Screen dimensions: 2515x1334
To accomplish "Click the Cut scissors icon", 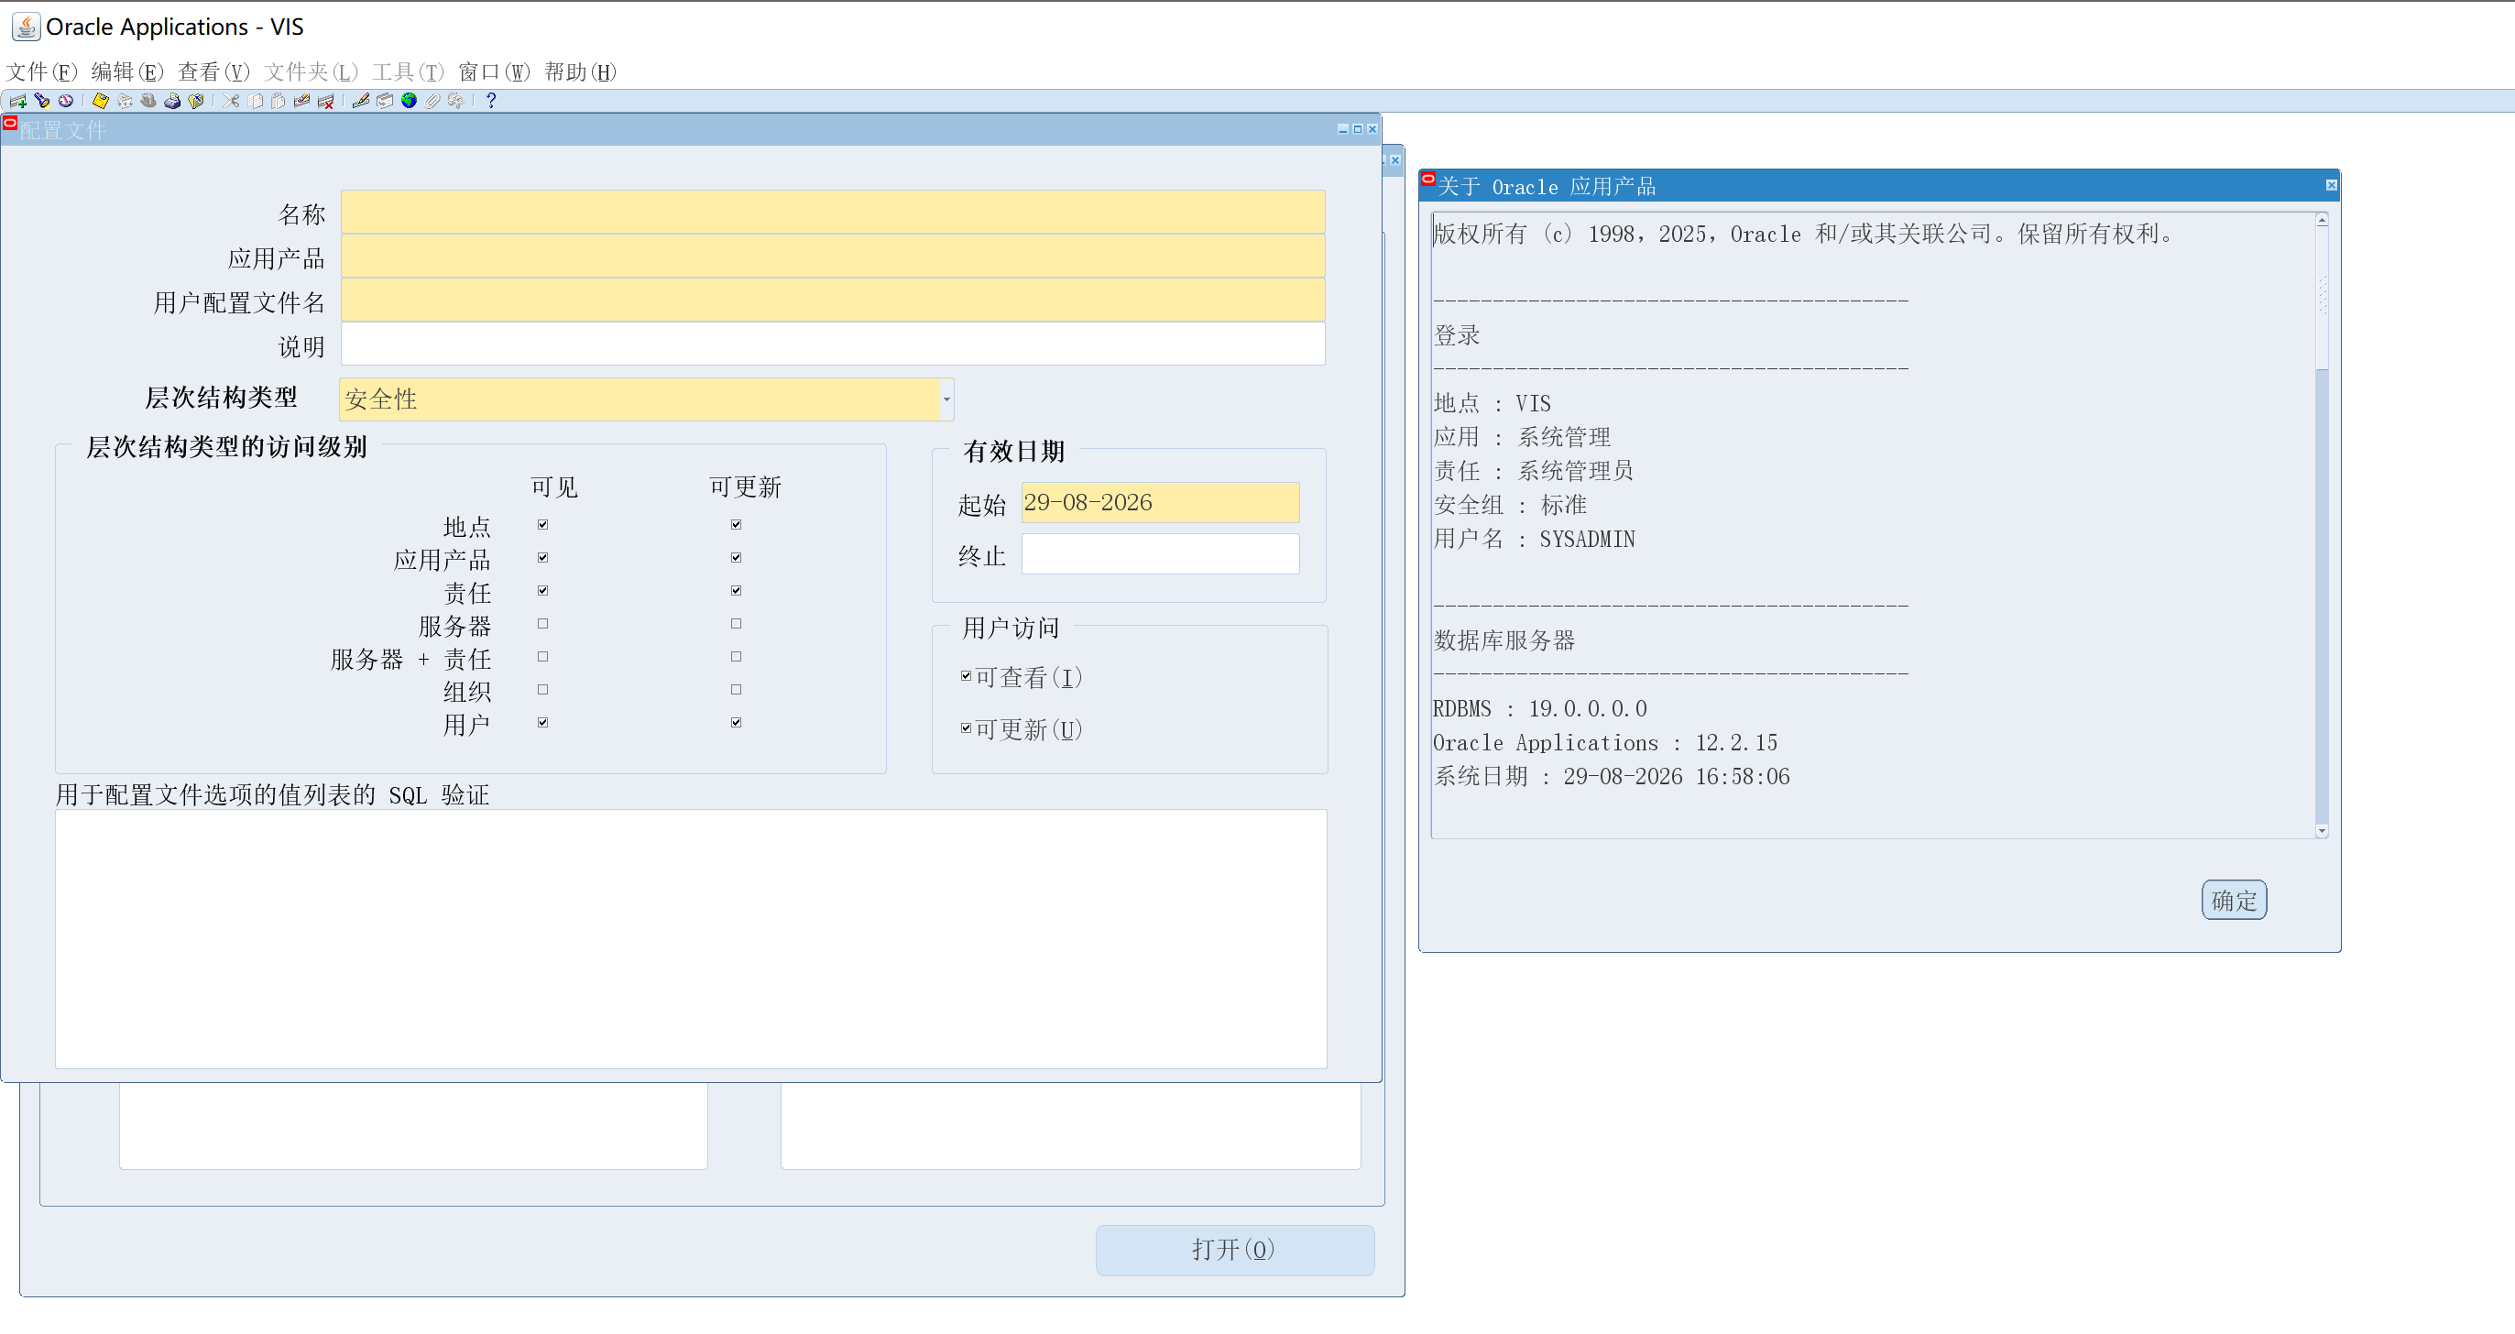I will 230,101.
